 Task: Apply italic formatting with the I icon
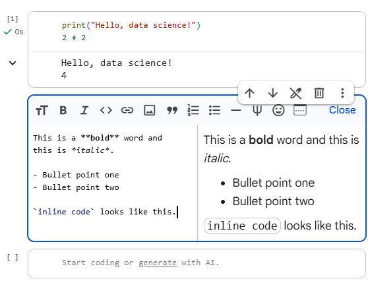coord(84,110)
